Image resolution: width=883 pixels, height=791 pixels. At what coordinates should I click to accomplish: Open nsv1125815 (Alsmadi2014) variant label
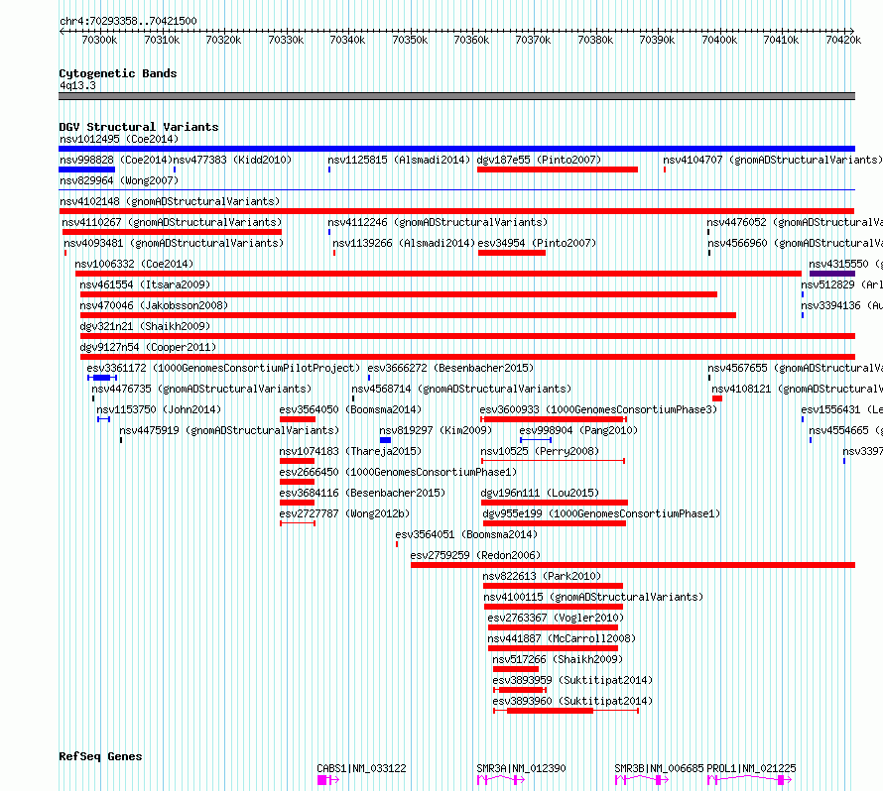[x=399, y=160]
